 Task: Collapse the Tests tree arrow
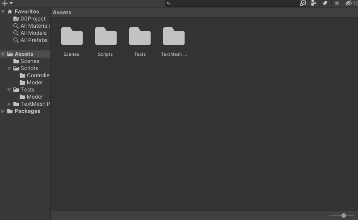9,90
